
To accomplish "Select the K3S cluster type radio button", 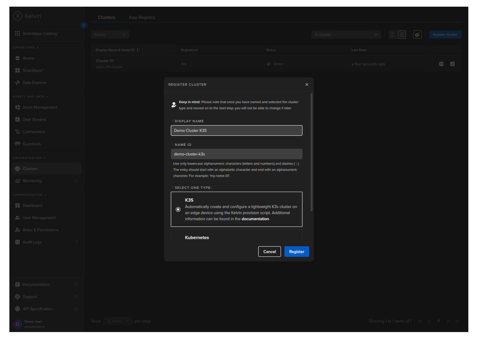I will click(x=178, y=209).
